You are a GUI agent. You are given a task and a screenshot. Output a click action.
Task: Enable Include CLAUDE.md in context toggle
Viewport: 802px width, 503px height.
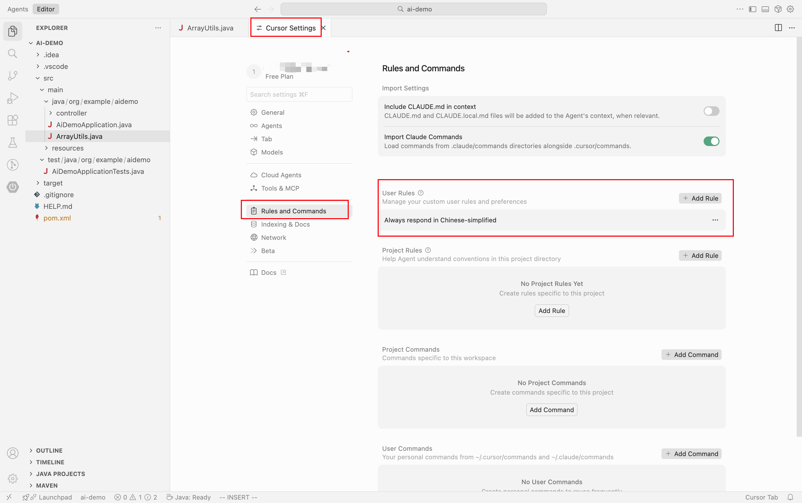[711, 111]
